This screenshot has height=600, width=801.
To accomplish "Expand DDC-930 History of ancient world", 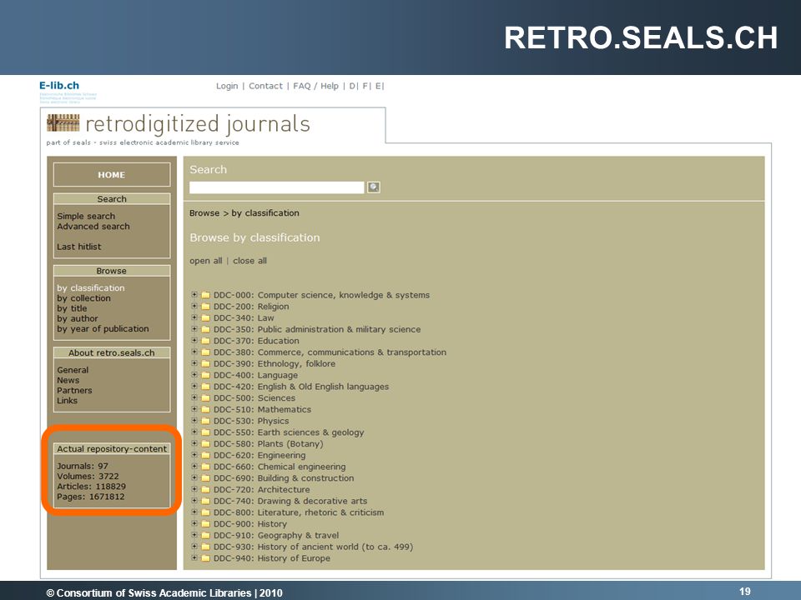I will click(194, 547).
